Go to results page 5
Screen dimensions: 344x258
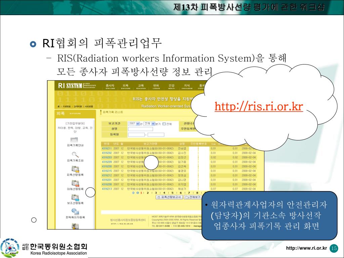click(172, 193)
